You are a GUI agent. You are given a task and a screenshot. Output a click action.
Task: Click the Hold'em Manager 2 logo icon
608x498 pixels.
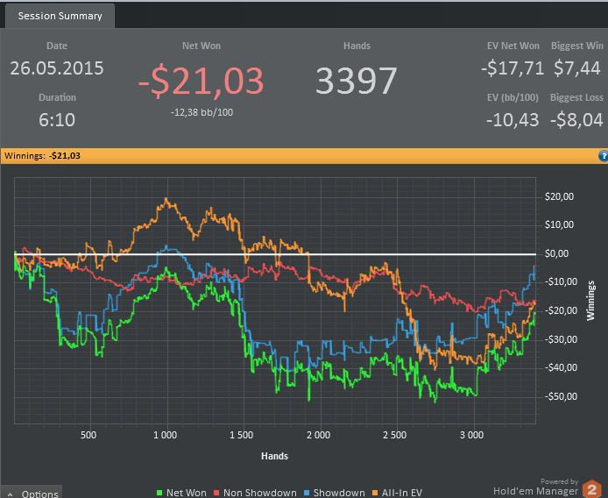591,489
